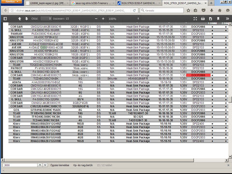This screenshot has height=174, width=232.
Task: Save page to Pocket icon
Action: pyautogui.click(x=203, y=11)
